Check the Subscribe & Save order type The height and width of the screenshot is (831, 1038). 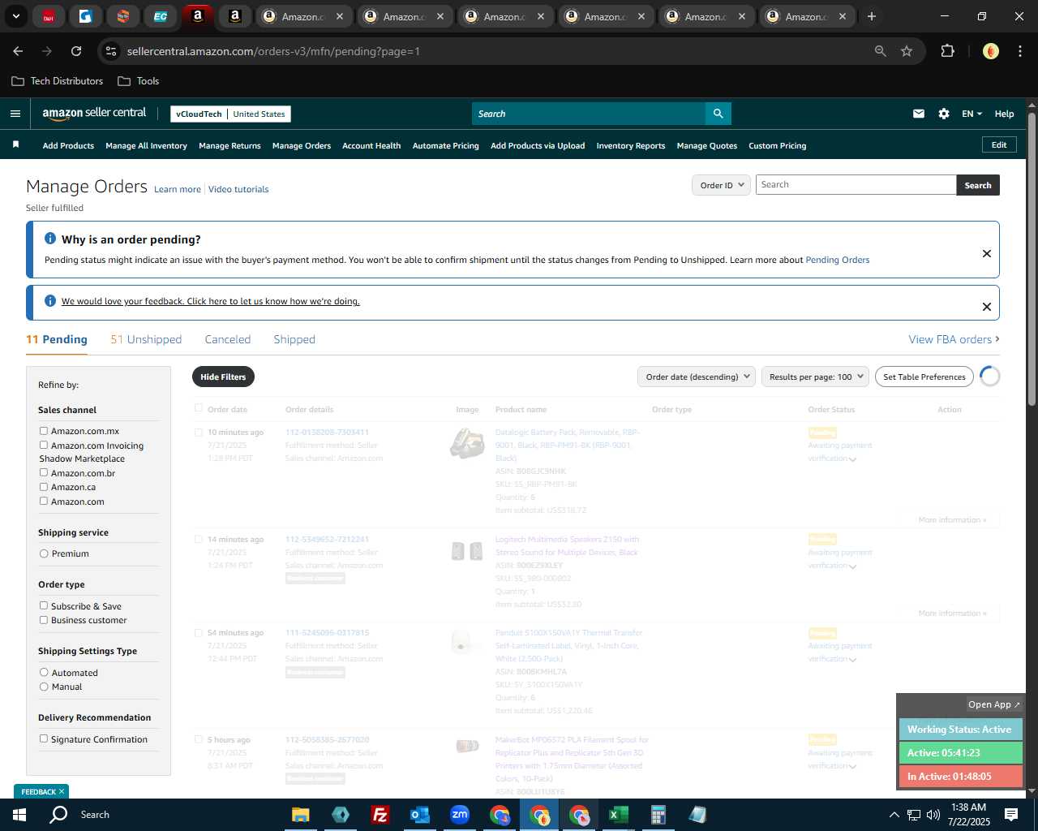point(44,605)
